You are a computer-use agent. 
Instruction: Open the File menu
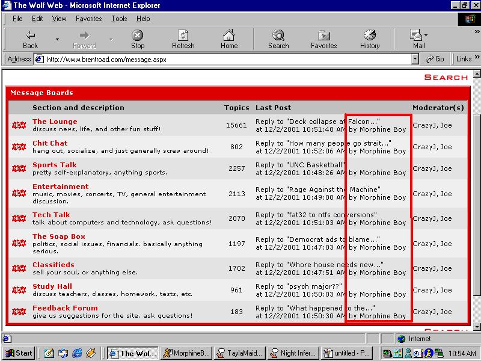click(17, 19)
